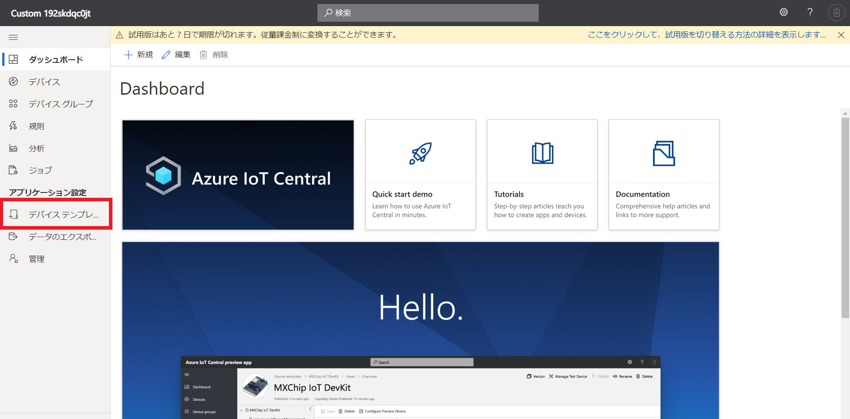
Task: Click the データのエクスポート export icon
Action: coord(13,236)
